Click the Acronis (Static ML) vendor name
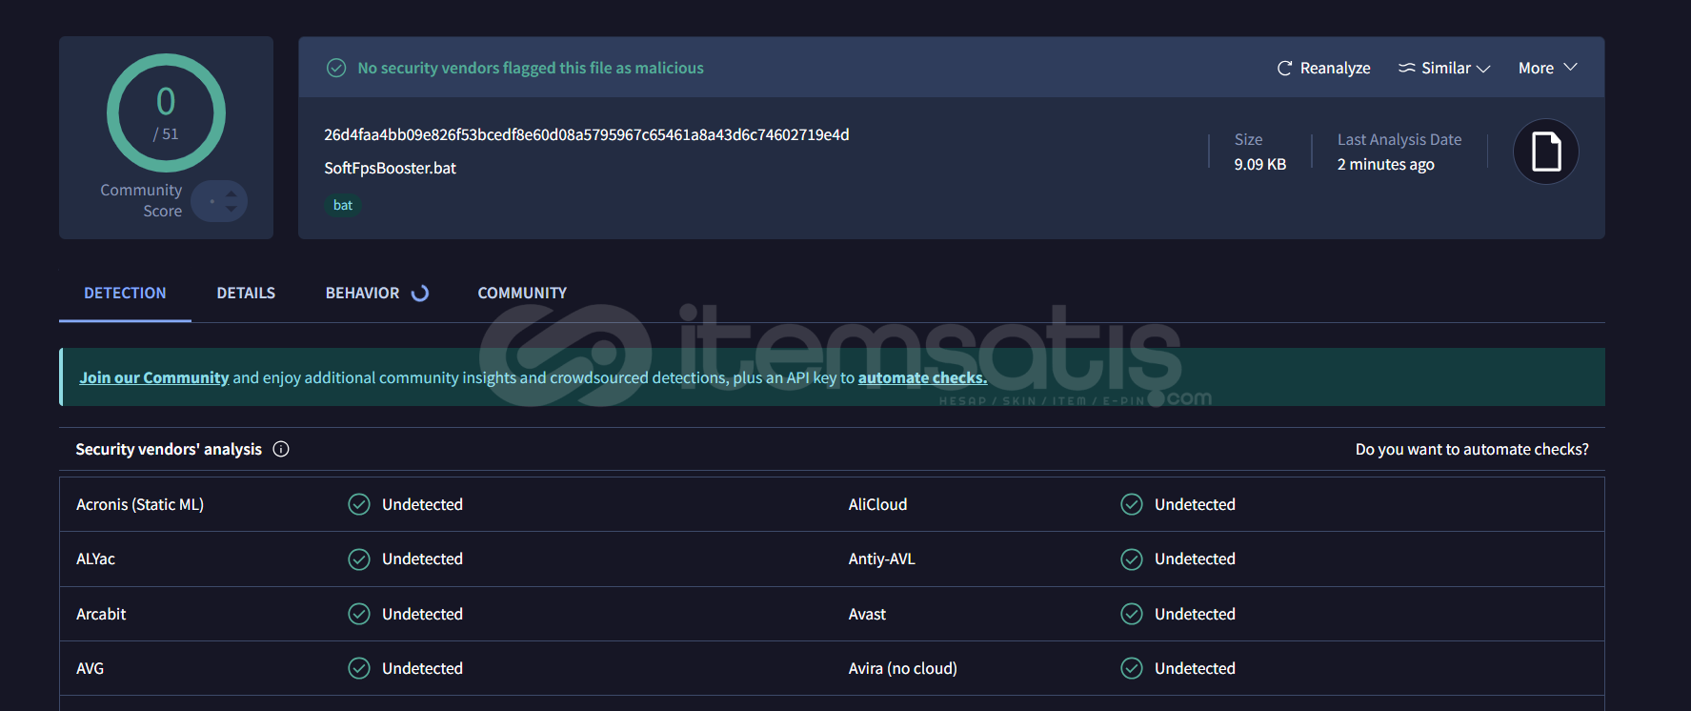Image resolution: width=1691 pixels, height=711 pixels. (140, 504)
